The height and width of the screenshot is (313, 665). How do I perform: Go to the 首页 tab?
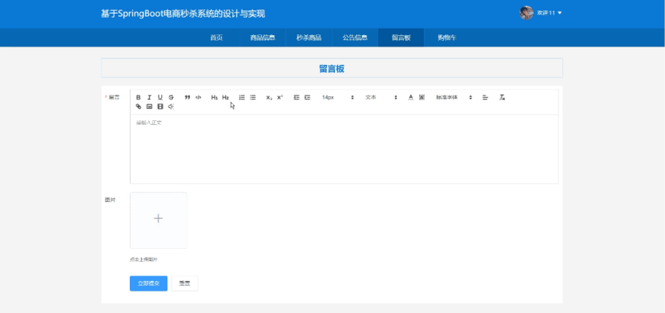pos(216,38)
